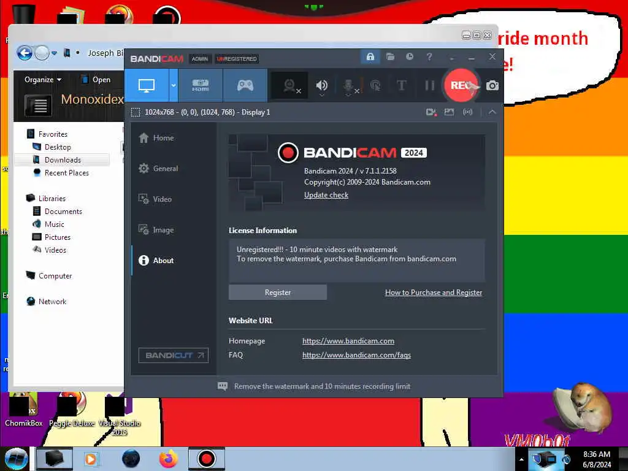The image size is (628, 471).
Task: Select HDMI device recording mode
Action: (x=201, y=85)
